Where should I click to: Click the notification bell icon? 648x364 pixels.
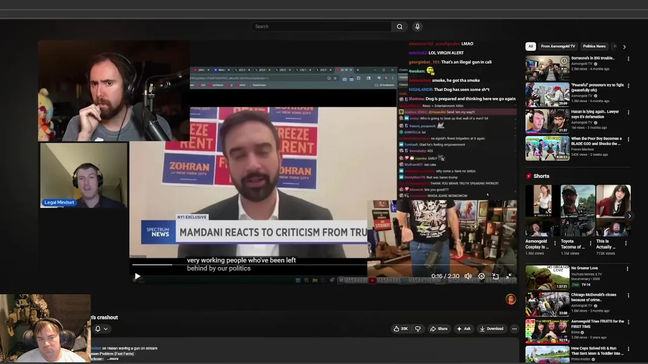click(98, 329)
